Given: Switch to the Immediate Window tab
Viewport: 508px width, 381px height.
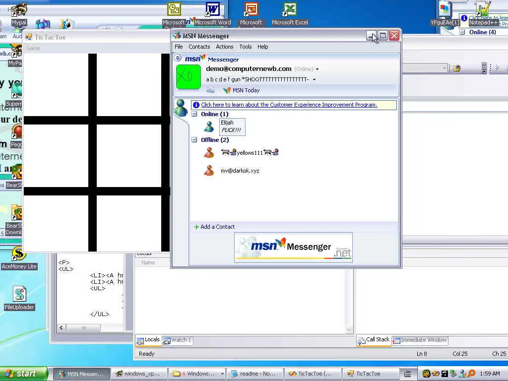Looking at the screenshot, I should pos(420,340).
